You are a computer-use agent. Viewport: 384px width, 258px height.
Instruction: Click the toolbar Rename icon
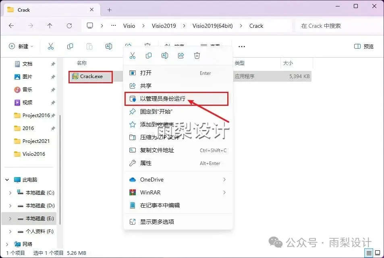109,46
